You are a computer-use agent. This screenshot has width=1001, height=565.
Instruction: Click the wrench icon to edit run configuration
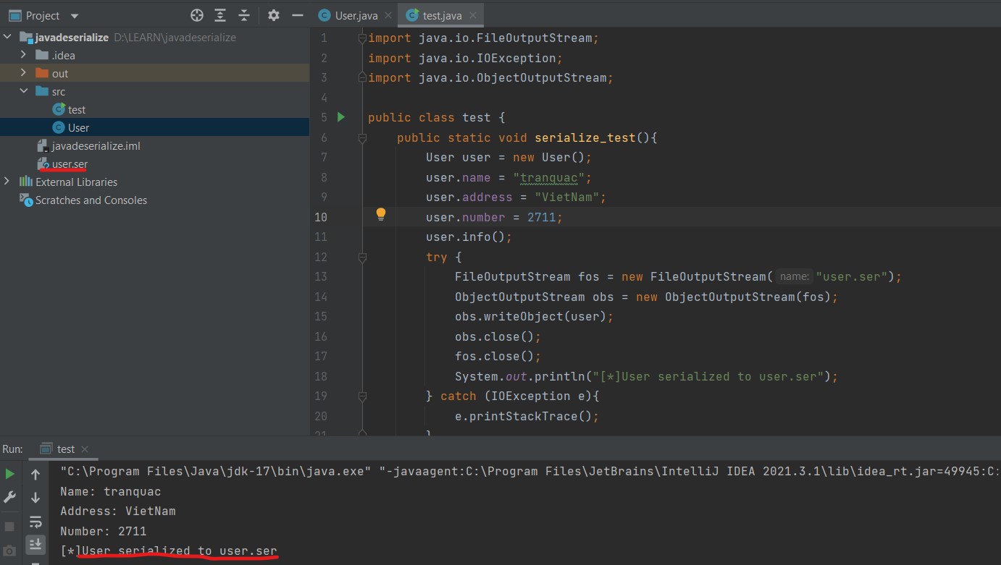(x=10, y=497)
